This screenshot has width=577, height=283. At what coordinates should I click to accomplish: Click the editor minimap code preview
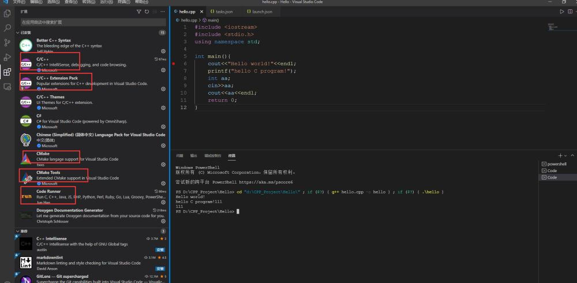point(553,27)
